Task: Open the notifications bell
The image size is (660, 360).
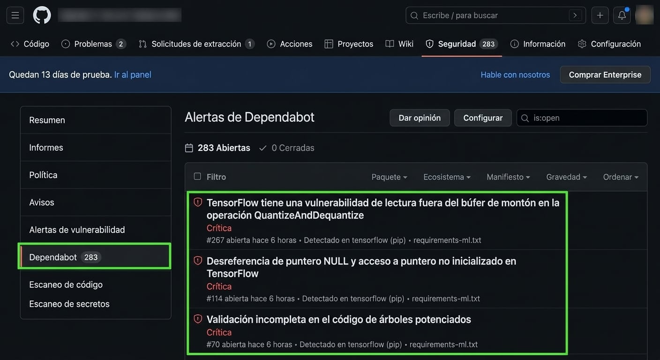Action: 622,15
